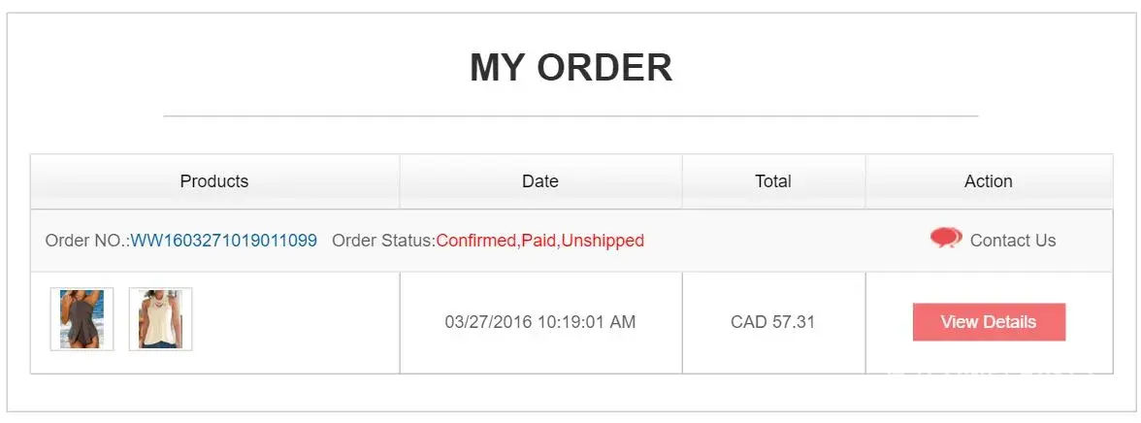Click the red Paid status text

[539, 241]
